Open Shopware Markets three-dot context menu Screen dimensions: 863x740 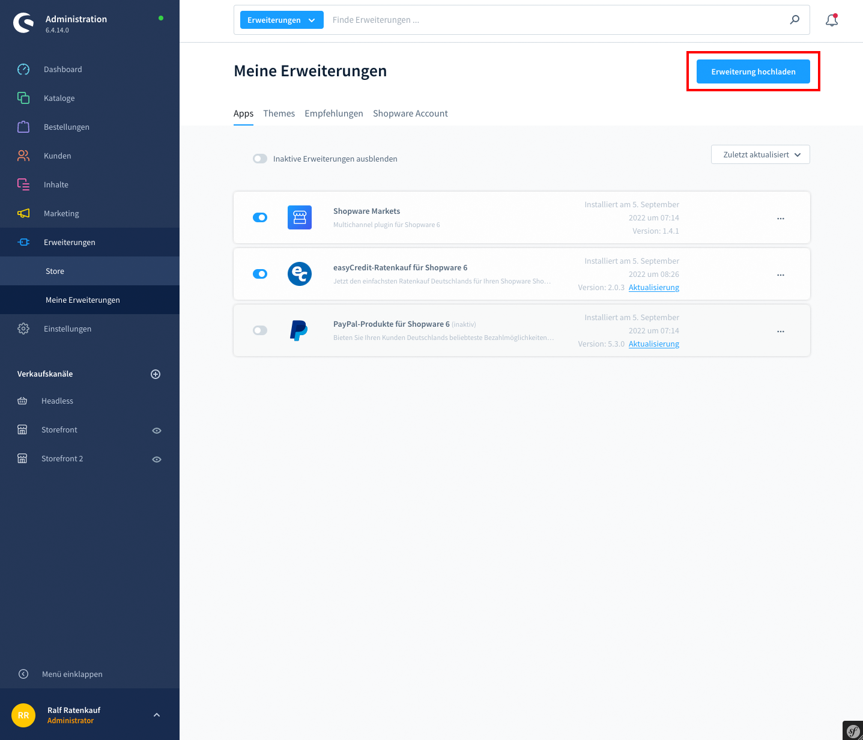781,219
